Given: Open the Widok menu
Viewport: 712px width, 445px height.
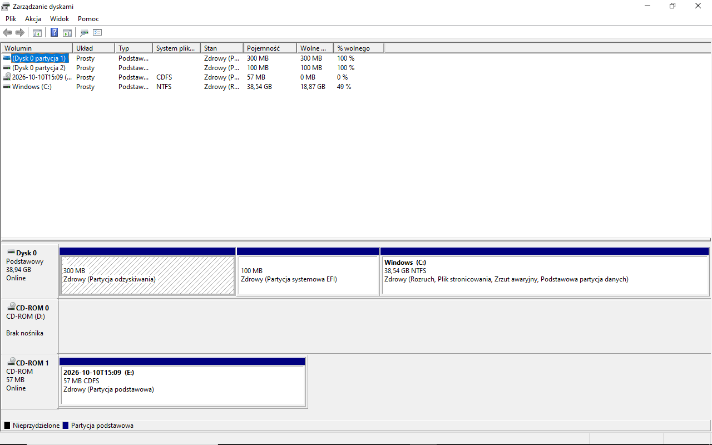Looking at the screenshot, I should [60, 19].
